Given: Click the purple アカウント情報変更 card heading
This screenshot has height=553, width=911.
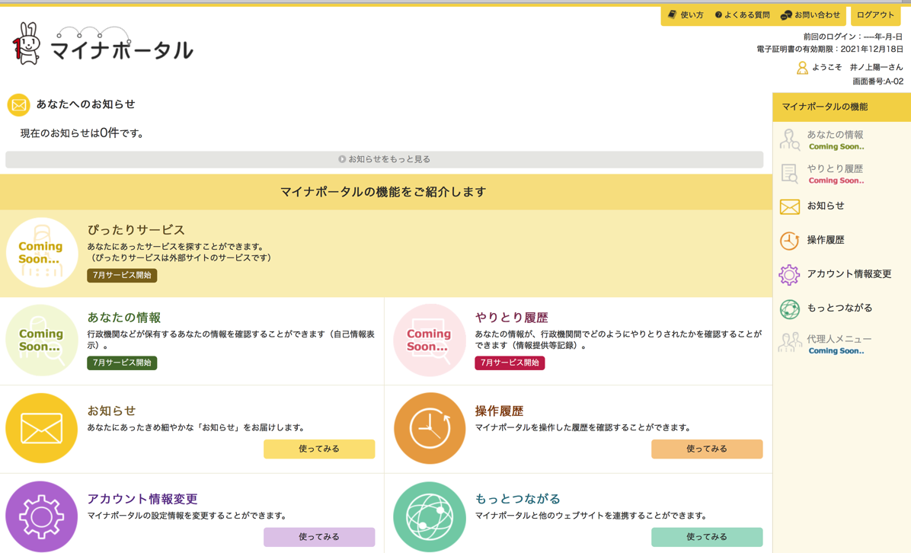Looking at the screenshot, I should click(x=142, y=499).
